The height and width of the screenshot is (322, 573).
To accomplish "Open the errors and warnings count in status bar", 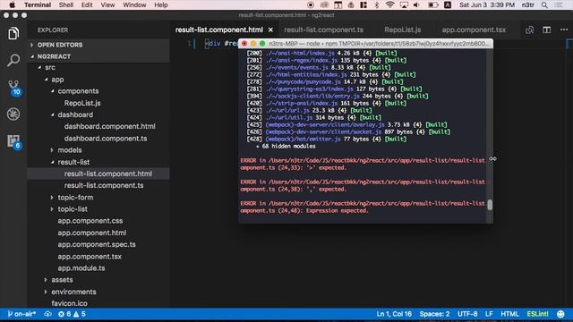I will 72,314.
